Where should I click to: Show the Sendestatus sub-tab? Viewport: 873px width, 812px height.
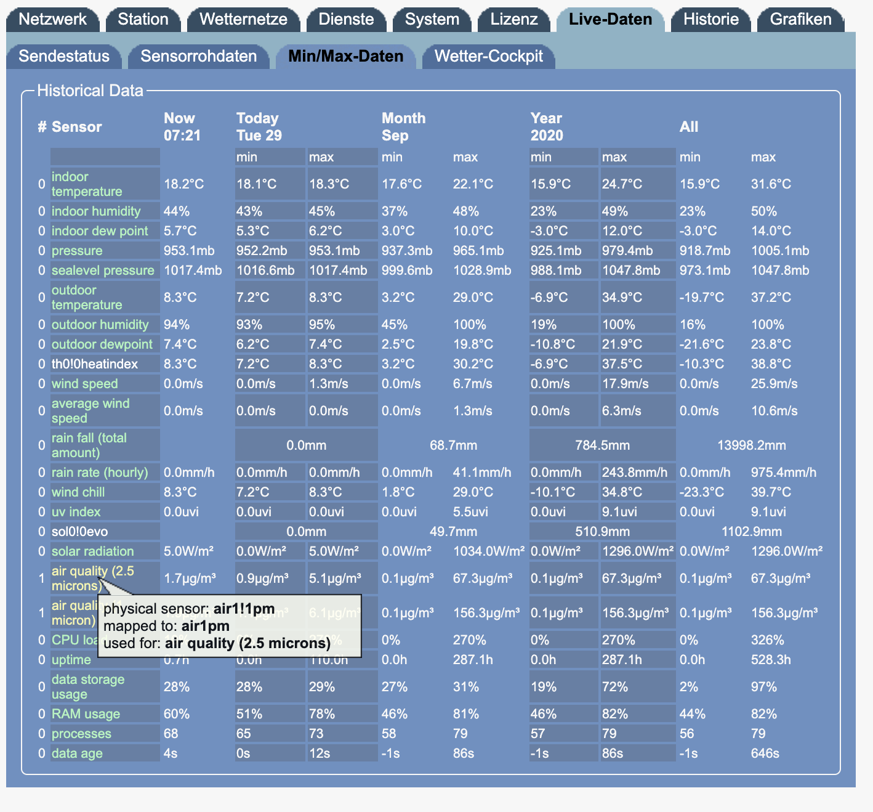click(64, 56)
